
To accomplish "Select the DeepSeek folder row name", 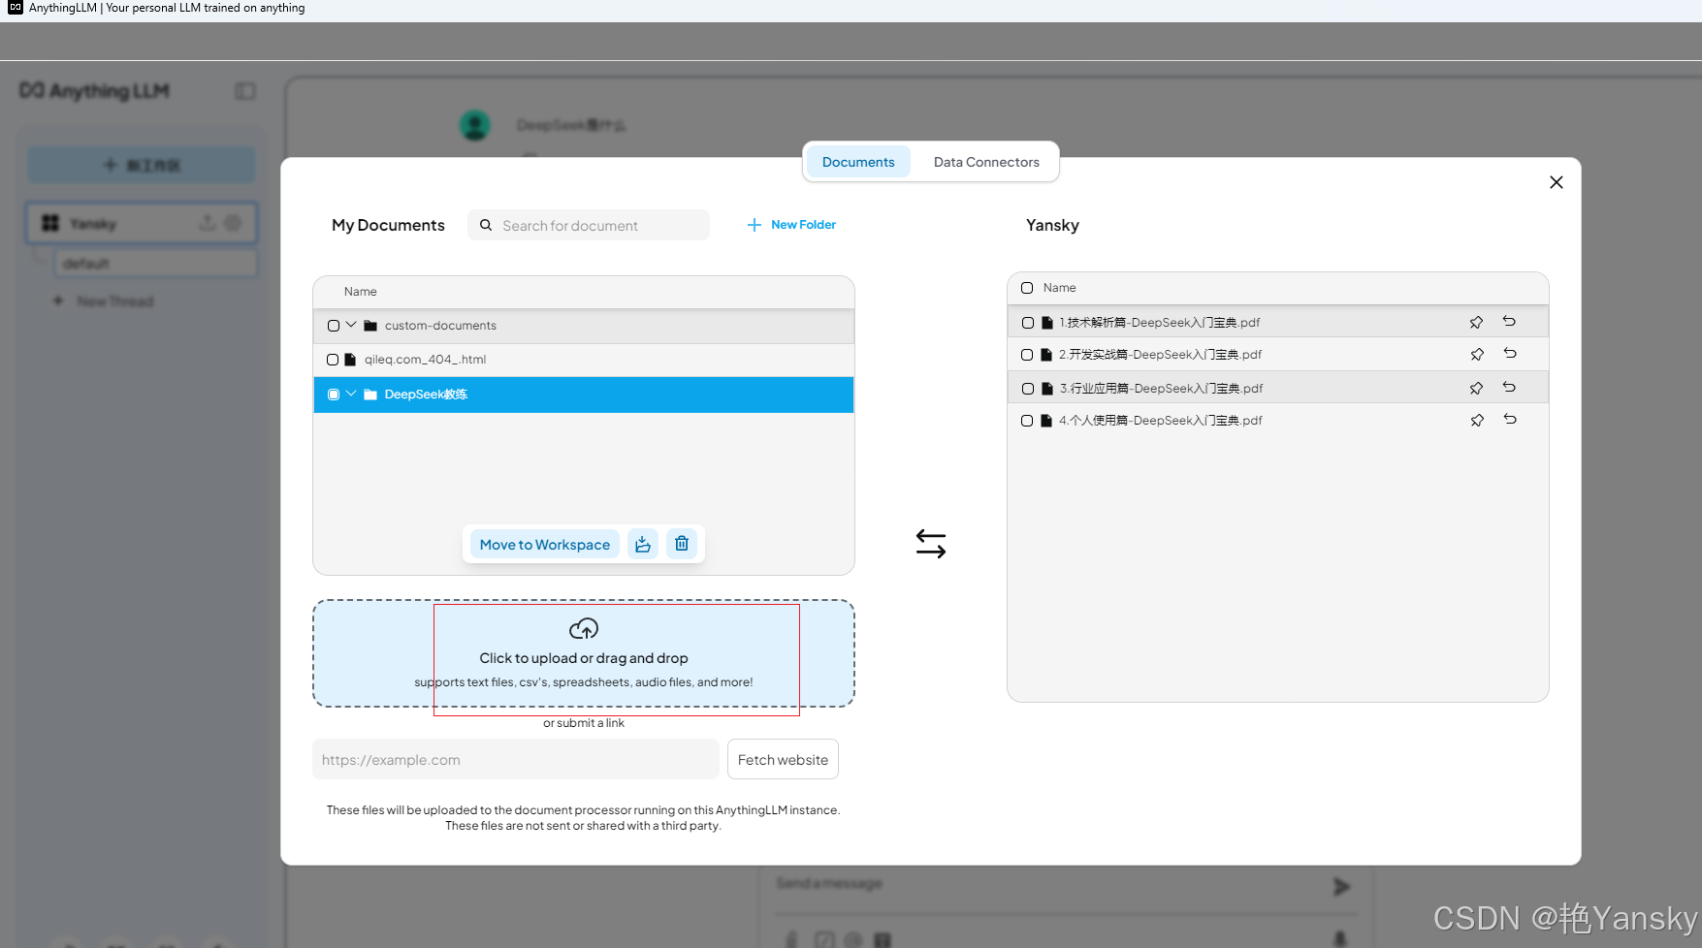I will coord(426,395).
